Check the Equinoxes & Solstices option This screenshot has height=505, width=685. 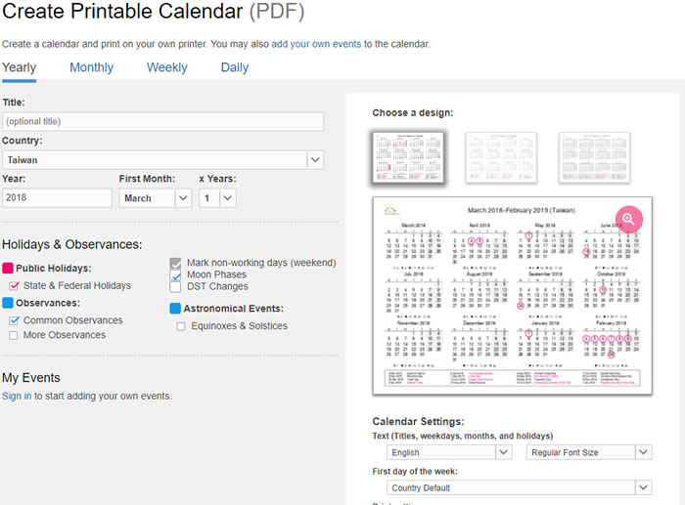181,326
